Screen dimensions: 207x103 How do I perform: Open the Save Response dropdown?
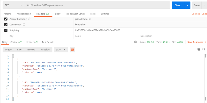click(197, 42)
